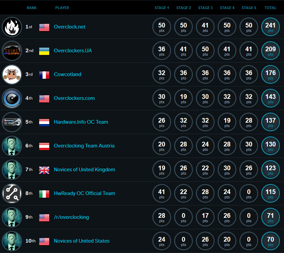Click the US flag beside Overclock.net

pos(44,27)
